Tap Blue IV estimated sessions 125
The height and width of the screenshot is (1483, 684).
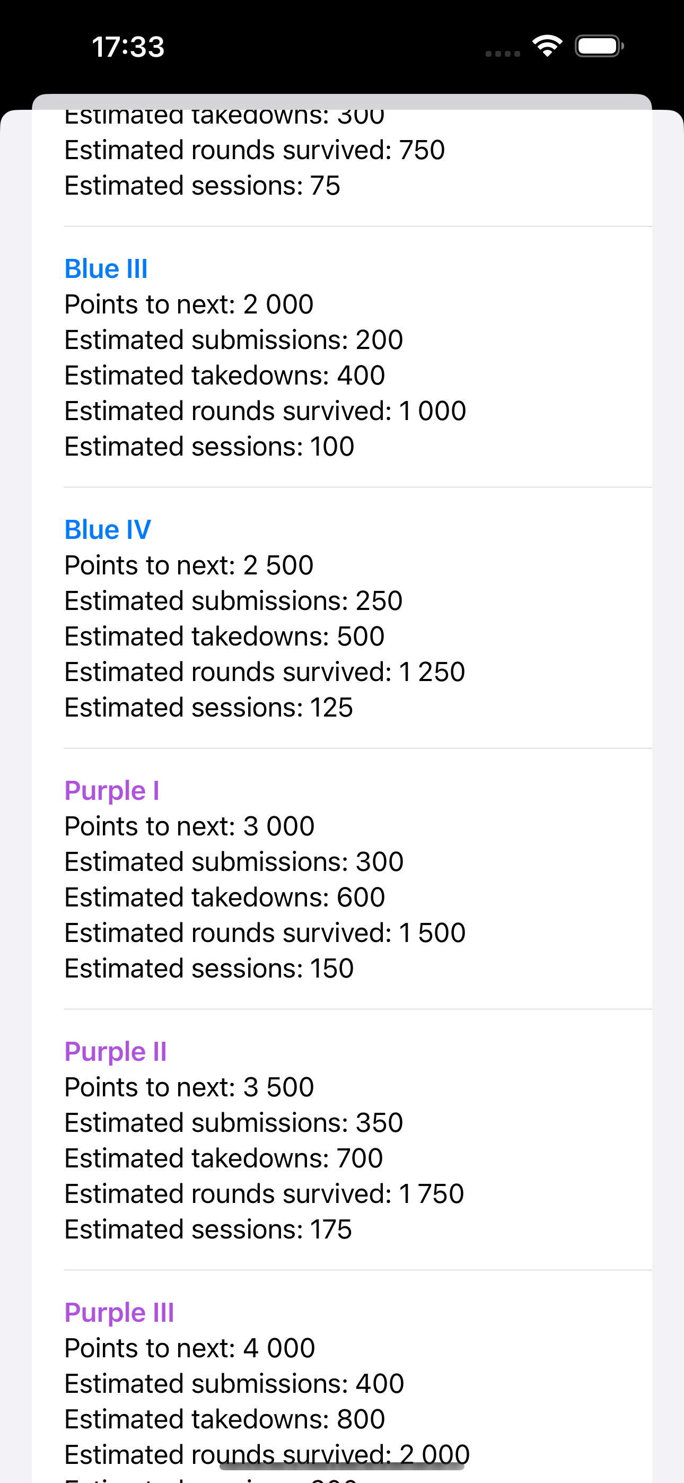tap(208, 708)
